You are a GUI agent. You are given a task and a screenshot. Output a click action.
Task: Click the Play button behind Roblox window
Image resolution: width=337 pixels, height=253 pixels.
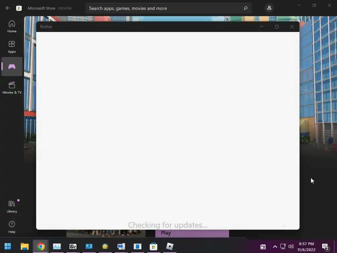pos(192,233)
